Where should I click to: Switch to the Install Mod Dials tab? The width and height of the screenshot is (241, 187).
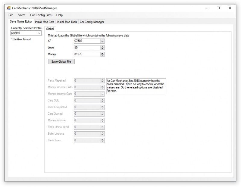pyautogui.click(x=67, y=22)
